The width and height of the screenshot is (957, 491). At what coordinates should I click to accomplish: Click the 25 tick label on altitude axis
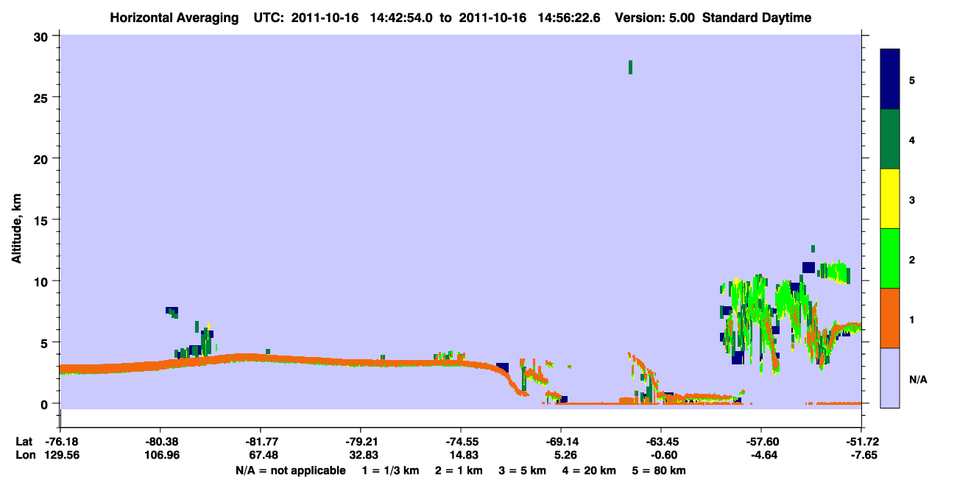(43, 97)
